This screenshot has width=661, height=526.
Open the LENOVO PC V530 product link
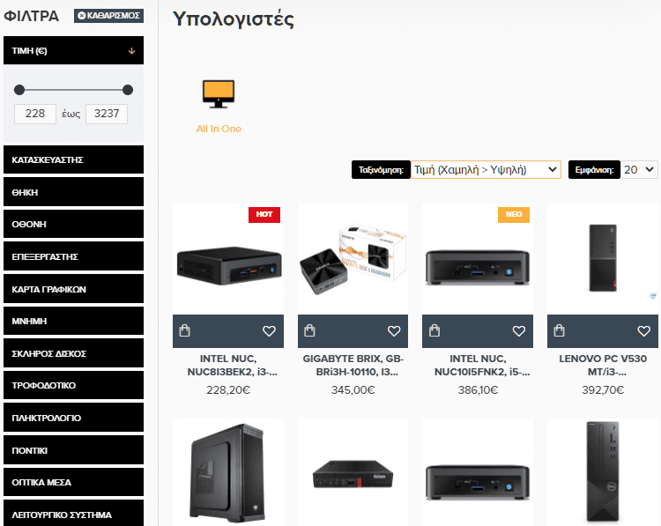tap(603, 365)
